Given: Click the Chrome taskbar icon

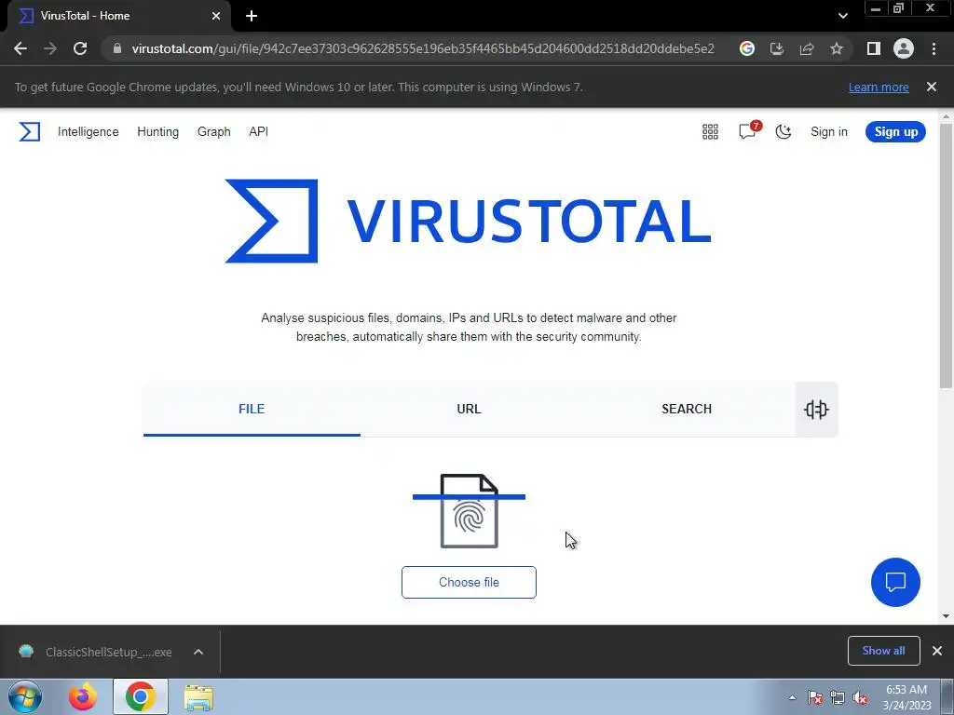Looking at the screenshot, I should 141,696.
